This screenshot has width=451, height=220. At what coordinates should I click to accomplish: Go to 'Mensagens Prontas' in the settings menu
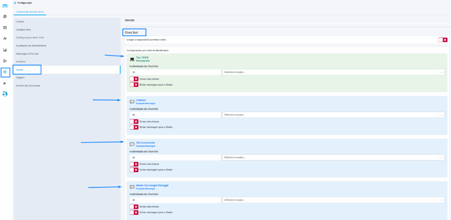tap(28, 53)
